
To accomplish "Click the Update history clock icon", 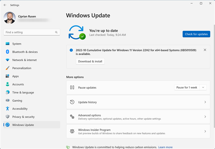I will click(x=72, y=102).
